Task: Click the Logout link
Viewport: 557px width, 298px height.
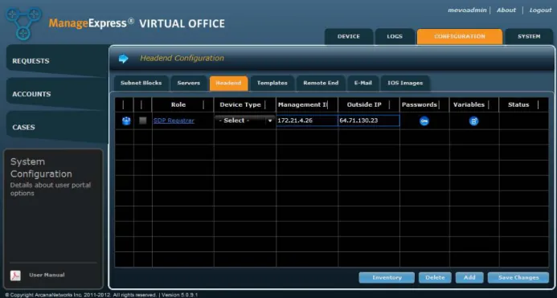Action: pyautogui.click(x=540, y=10)
